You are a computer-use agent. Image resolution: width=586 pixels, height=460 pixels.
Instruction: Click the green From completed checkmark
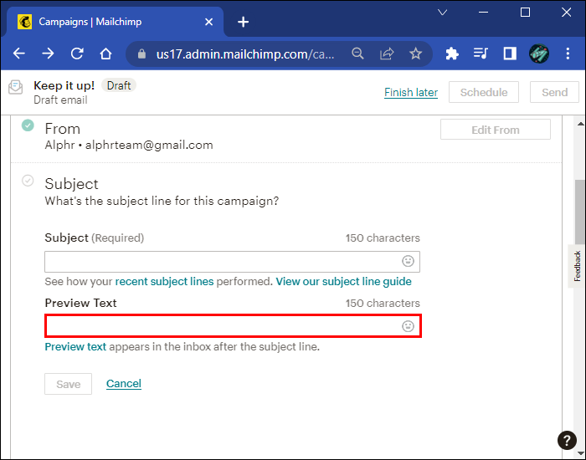coord(28,125)
